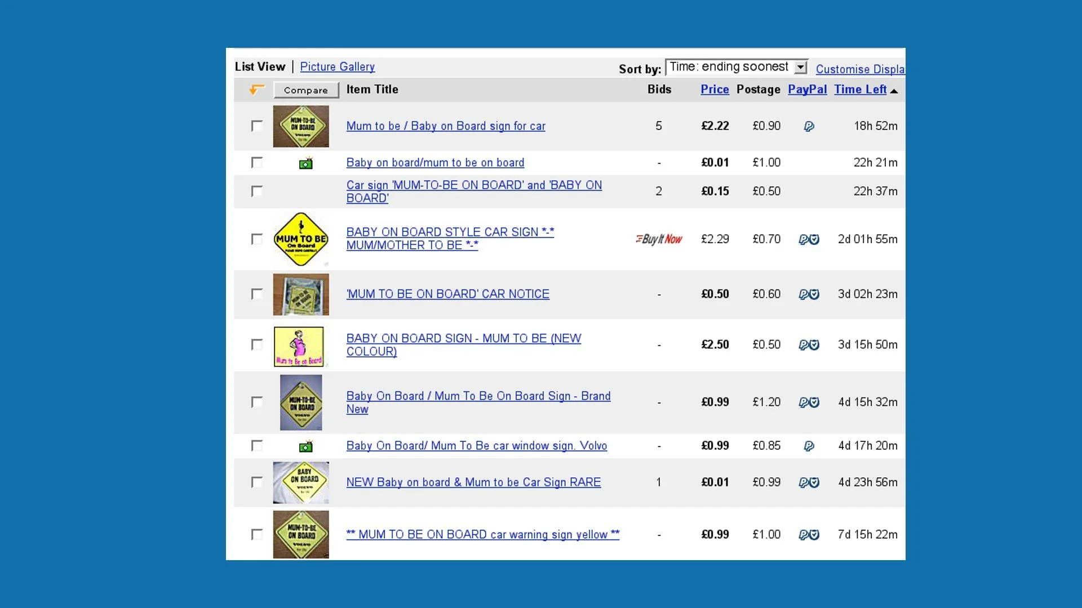Image resolution: width=1082 pixels, height=608 pixels.
Task: Open the Customise Display link
Action: click(860, 69)
